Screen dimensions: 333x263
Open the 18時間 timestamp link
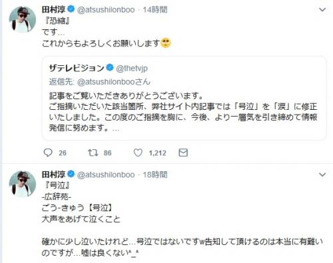pyautogui.click(x=155, y=174)
